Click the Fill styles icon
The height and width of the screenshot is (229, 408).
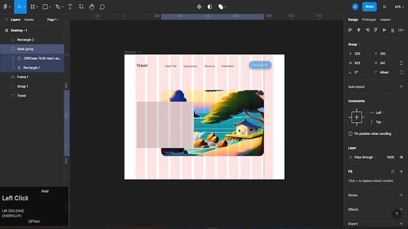click(x=393, y=171)
